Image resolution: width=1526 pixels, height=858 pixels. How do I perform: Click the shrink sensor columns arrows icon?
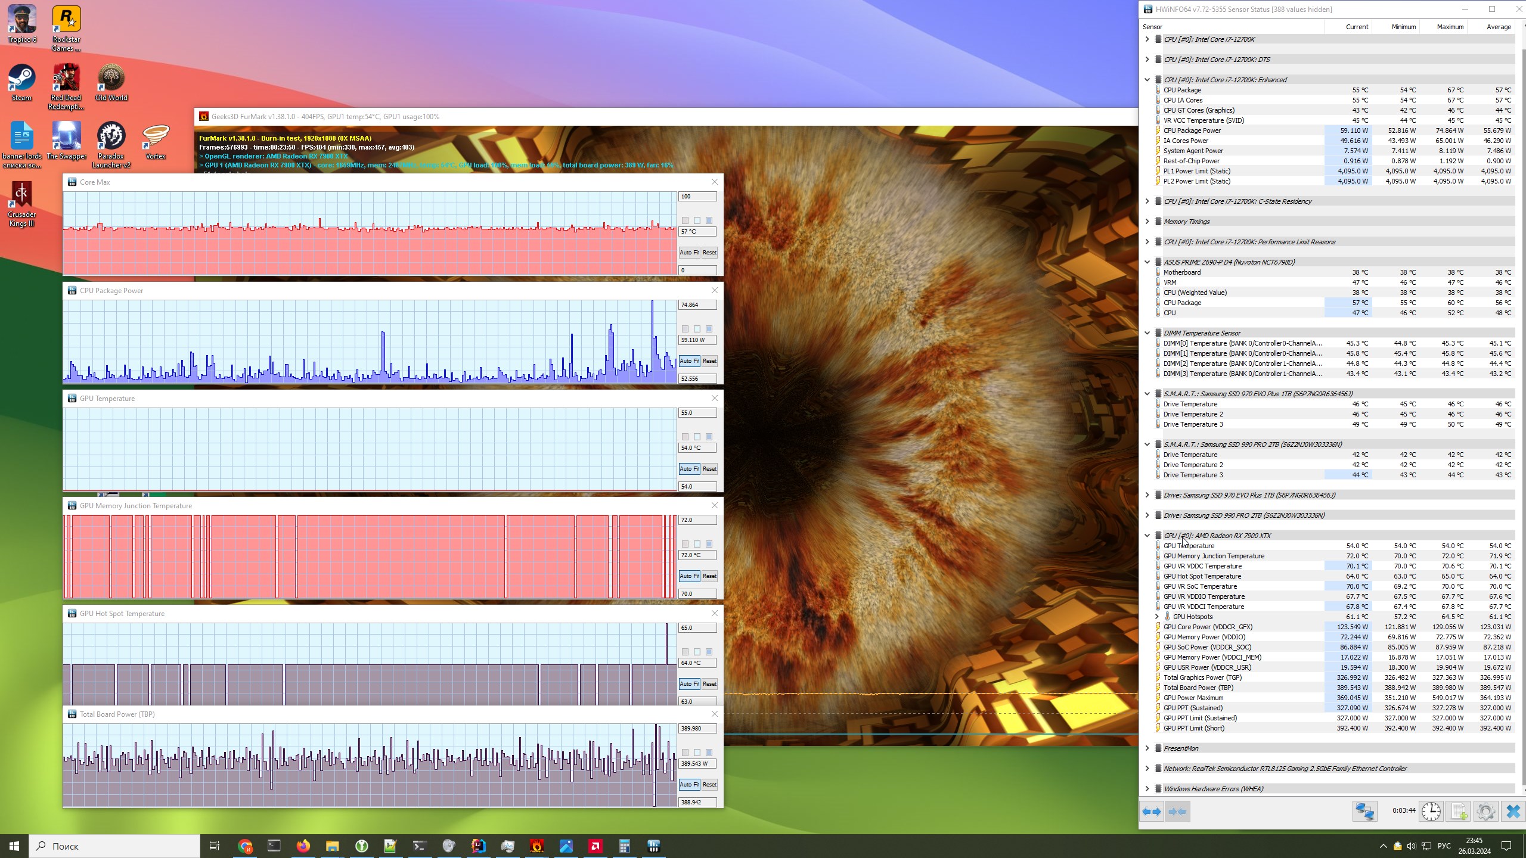pos(1177,812)
